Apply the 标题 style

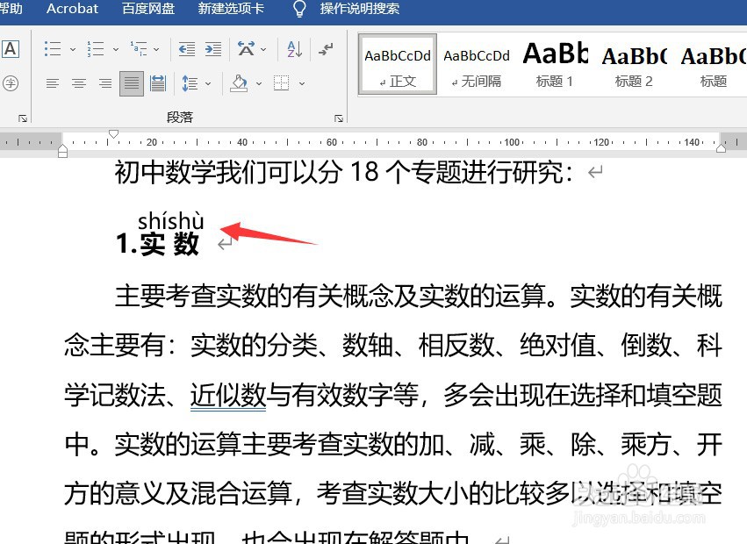(x=713, y=64)
